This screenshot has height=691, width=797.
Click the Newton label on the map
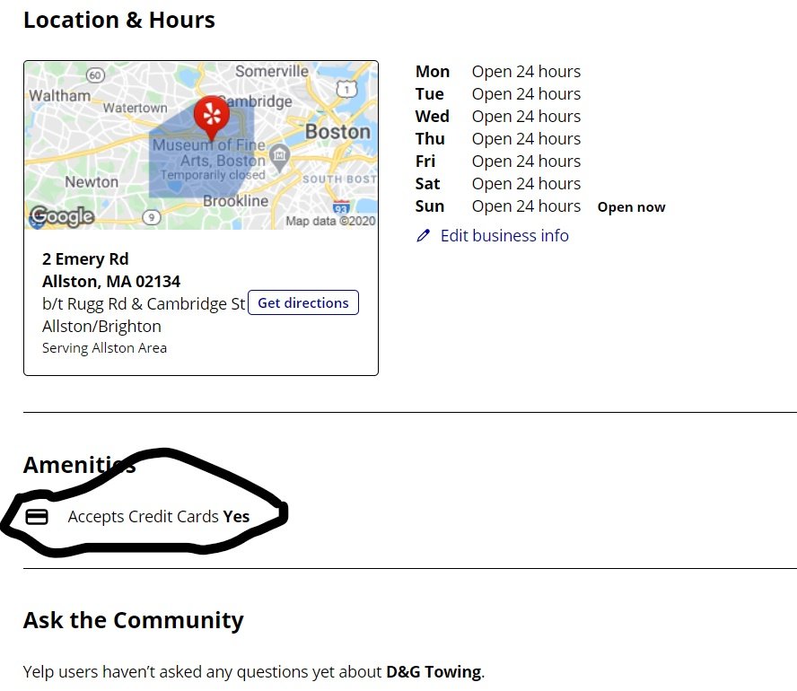[x=92, y=182]
